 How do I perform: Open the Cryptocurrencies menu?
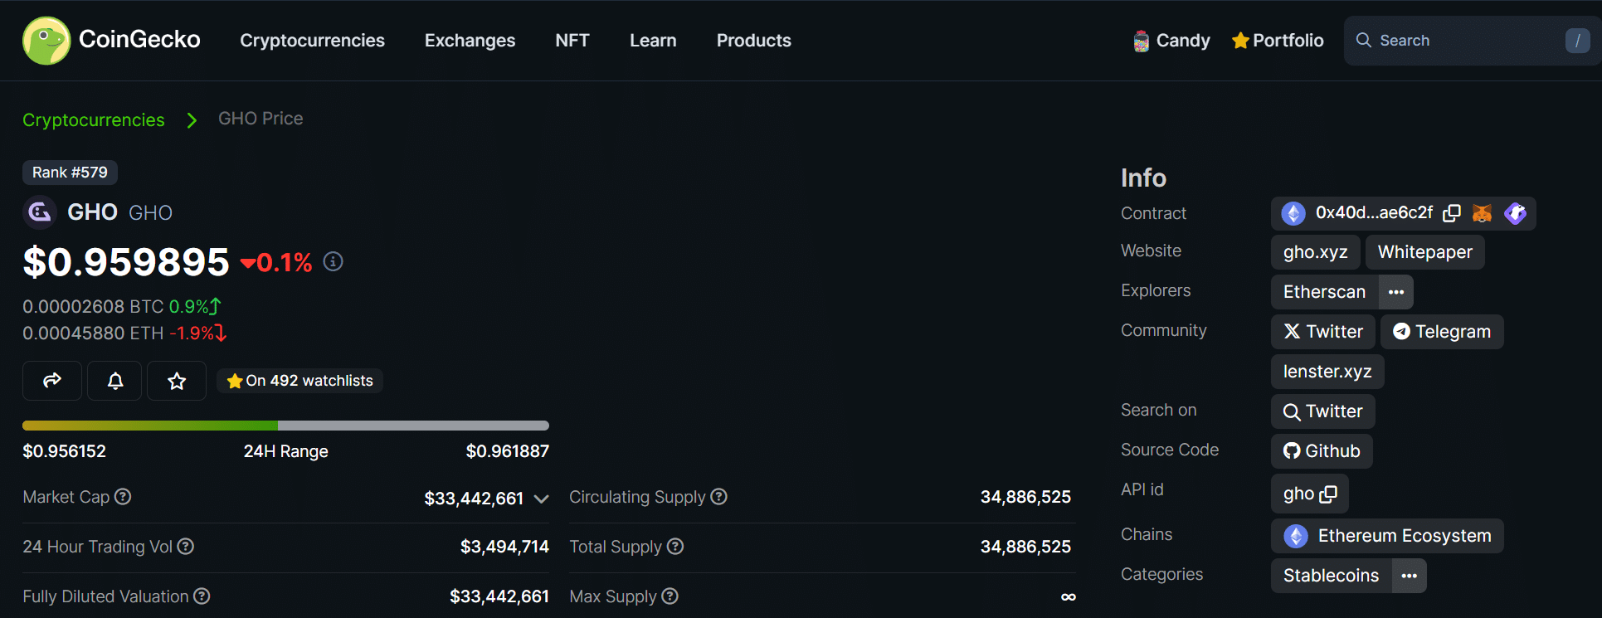click(312, 41)
